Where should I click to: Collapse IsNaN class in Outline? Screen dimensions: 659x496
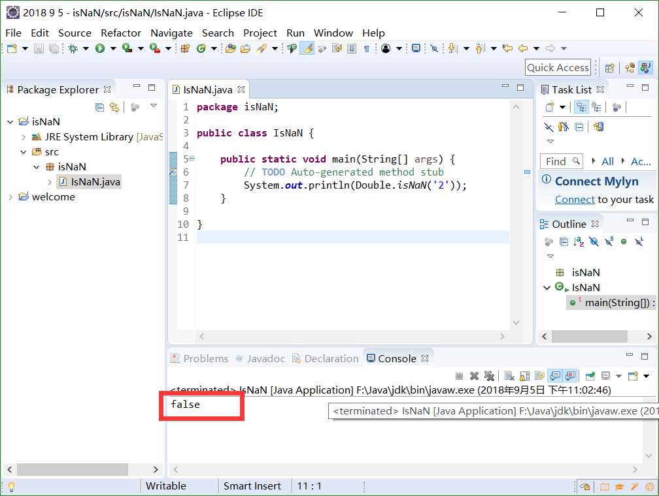(x=547, y=288)
